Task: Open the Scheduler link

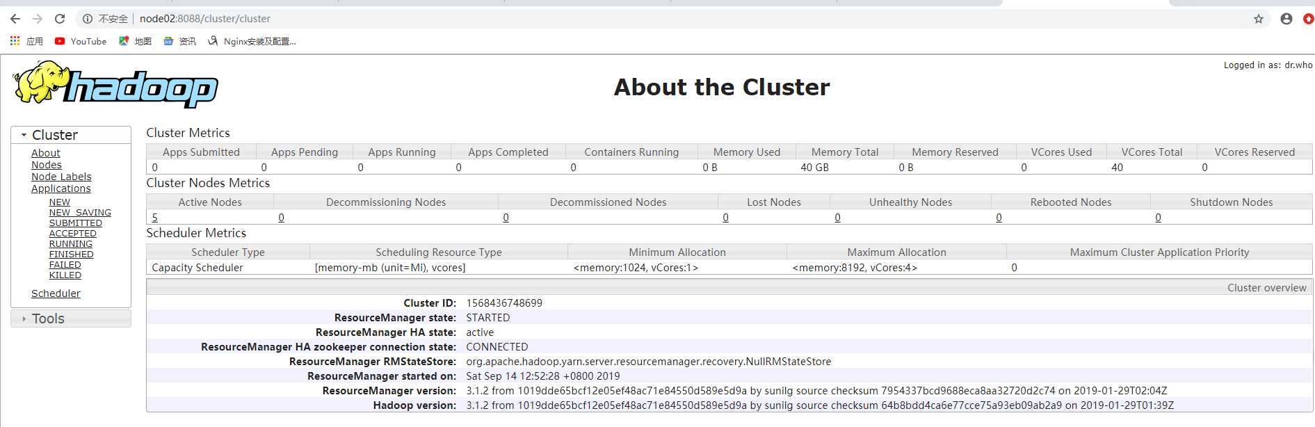Action: point(56,293)
